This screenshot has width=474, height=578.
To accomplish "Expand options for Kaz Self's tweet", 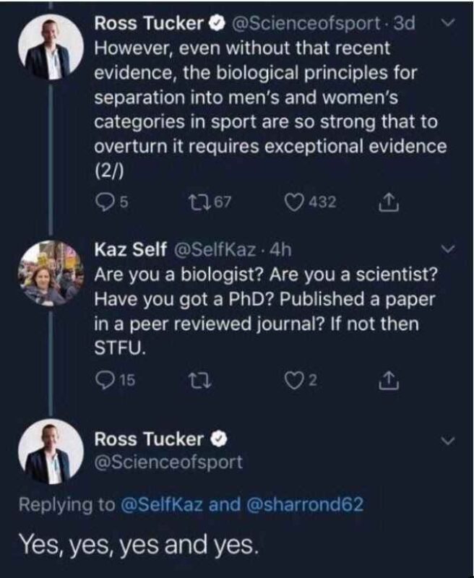I will click(447, 250).
